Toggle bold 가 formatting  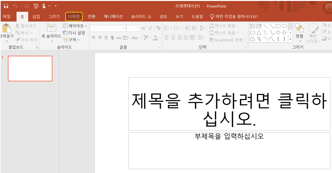pyautogui.click(x=93, y=38)
